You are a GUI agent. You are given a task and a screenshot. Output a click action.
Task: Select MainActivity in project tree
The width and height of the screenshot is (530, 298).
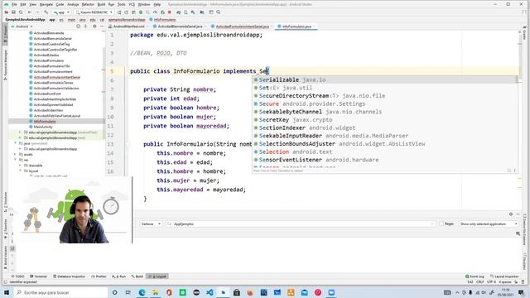pyautogui.click(x=43, y=127)
